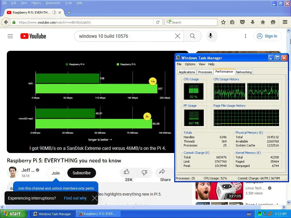The width and height of the screenshot is (291, 218).
Task: Click video title Raspberry Pi 5 EVERYTHING
Action: pos(64,161)
